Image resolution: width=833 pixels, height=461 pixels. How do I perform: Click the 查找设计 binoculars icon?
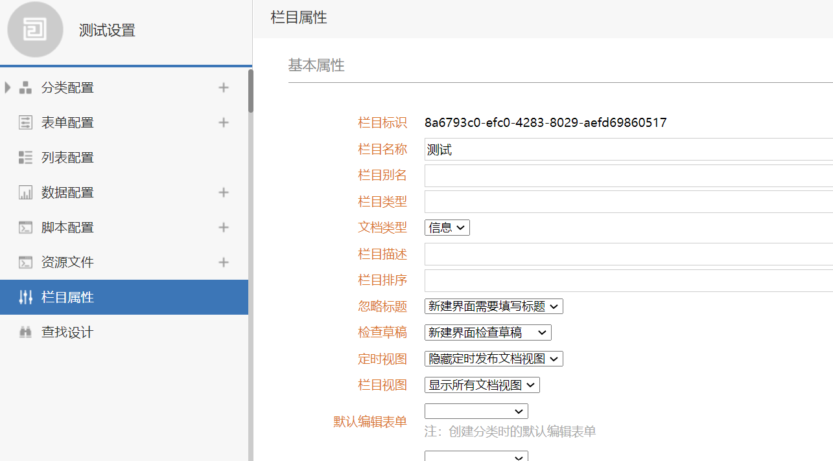(x=25, y=332)
